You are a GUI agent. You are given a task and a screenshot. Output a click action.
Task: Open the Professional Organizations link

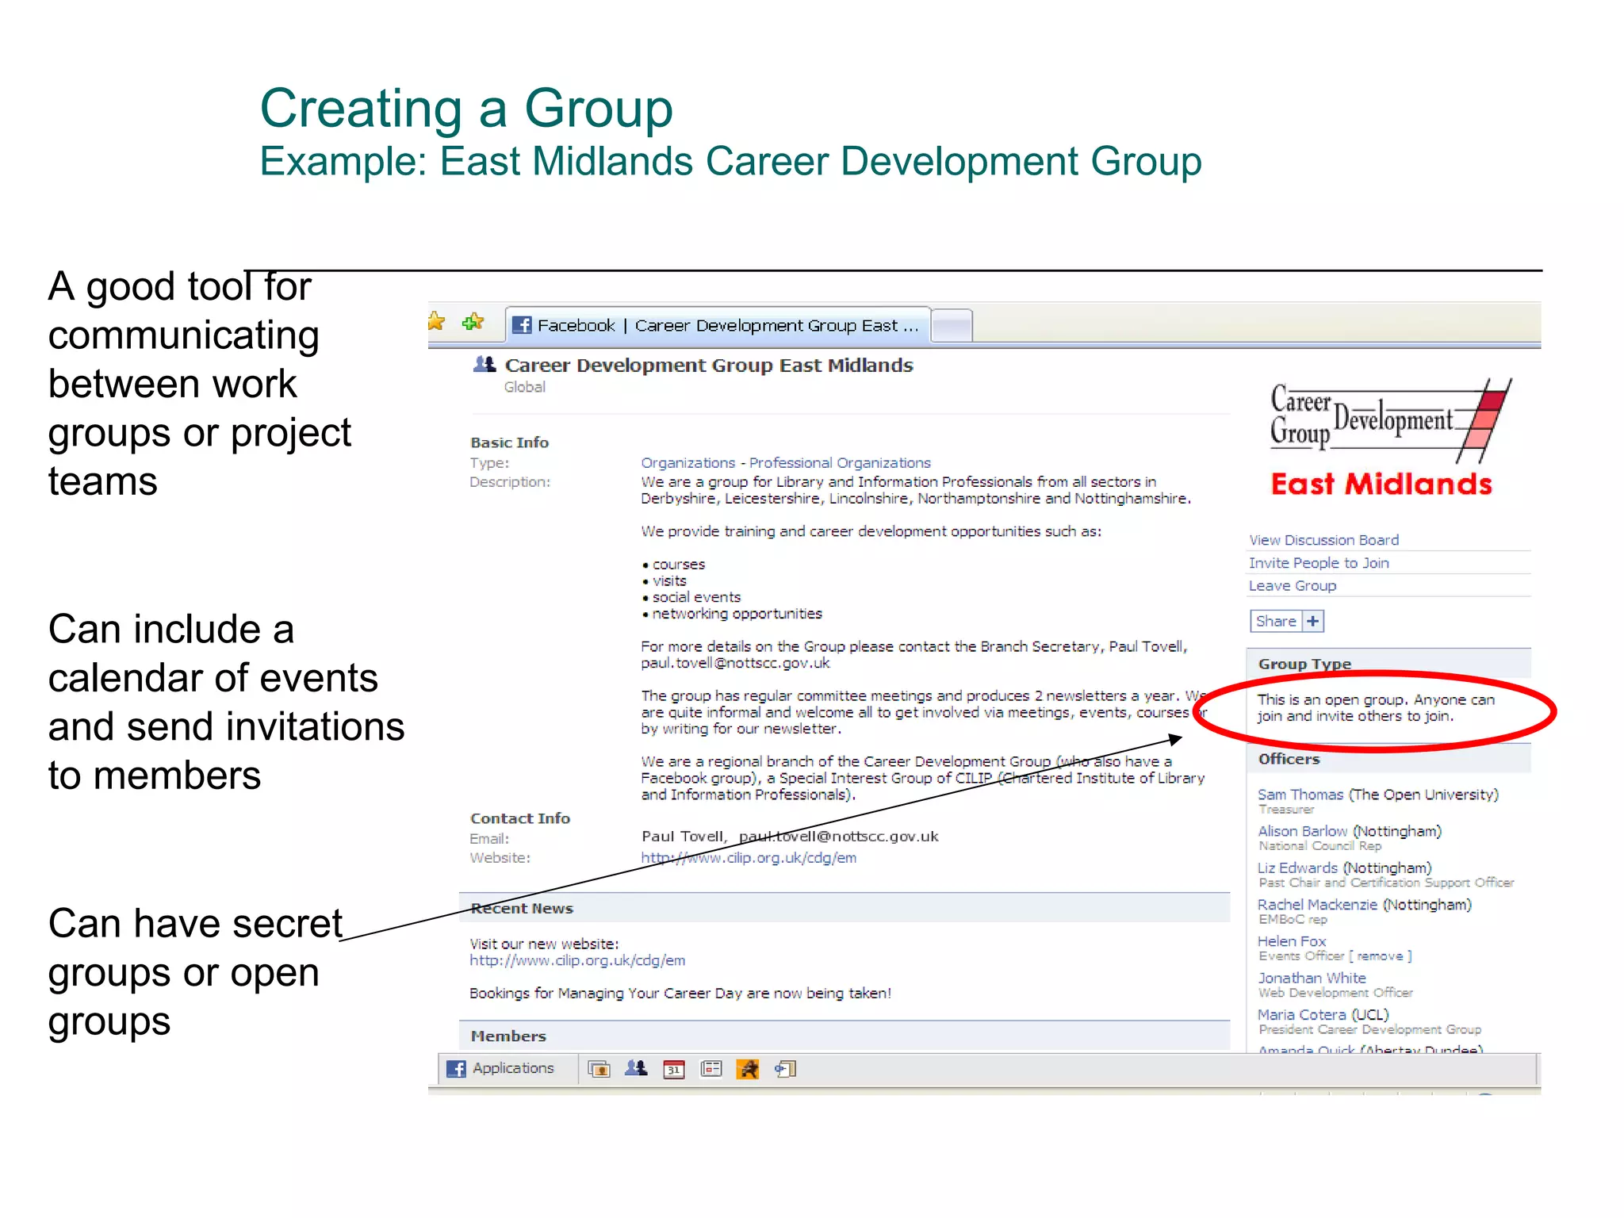[840, 462]
